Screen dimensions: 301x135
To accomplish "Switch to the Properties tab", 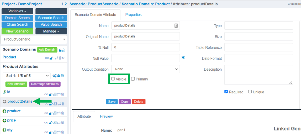I will click(133, 15).
